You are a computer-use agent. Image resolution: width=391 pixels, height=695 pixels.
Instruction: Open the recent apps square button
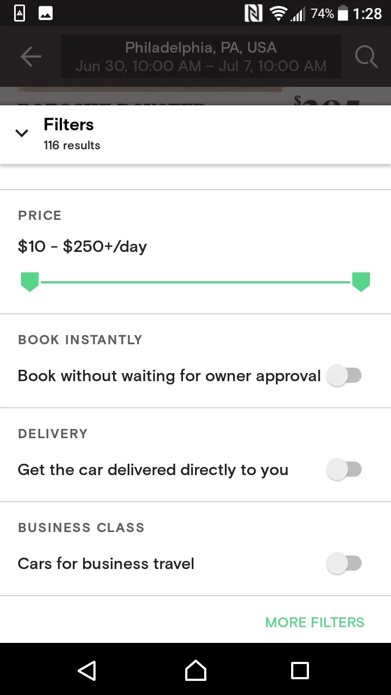point(300,671)
